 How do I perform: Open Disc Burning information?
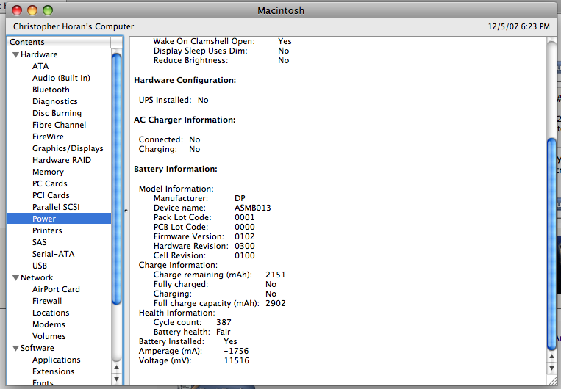(57, 113)
